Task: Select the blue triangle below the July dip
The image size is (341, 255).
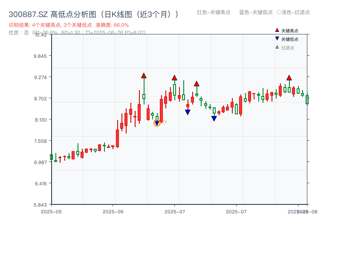Action: click(214, 118)
